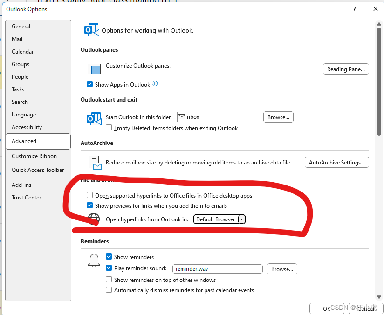
Task: Enable Show reminders on top of other windows
Action: (109, 280)
